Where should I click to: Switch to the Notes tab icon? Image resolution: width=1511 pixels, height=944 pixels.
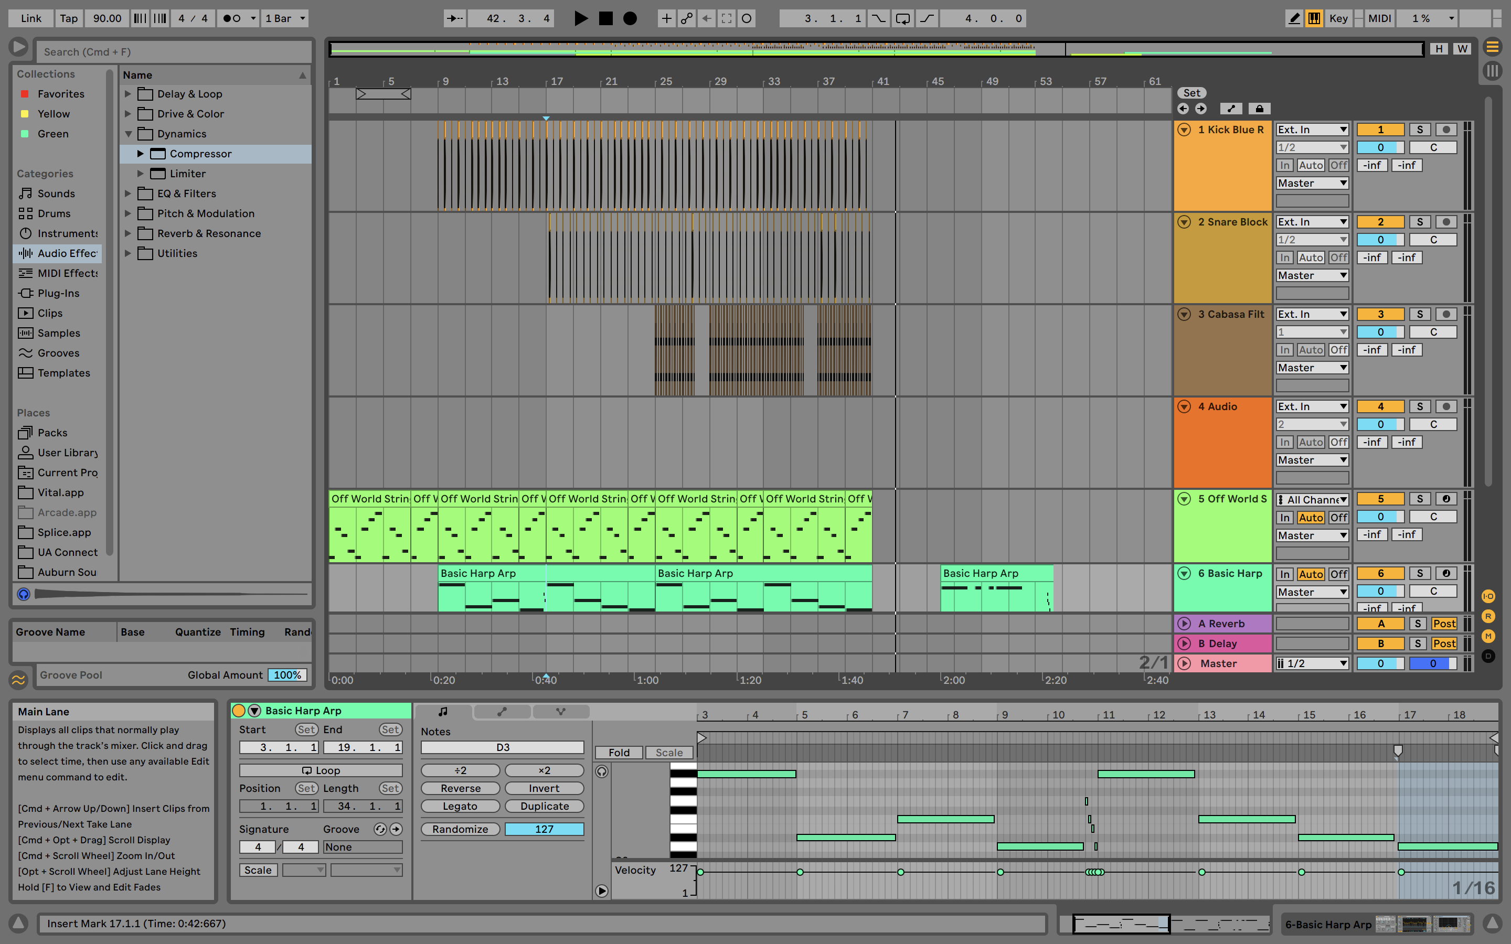[443, 712]
